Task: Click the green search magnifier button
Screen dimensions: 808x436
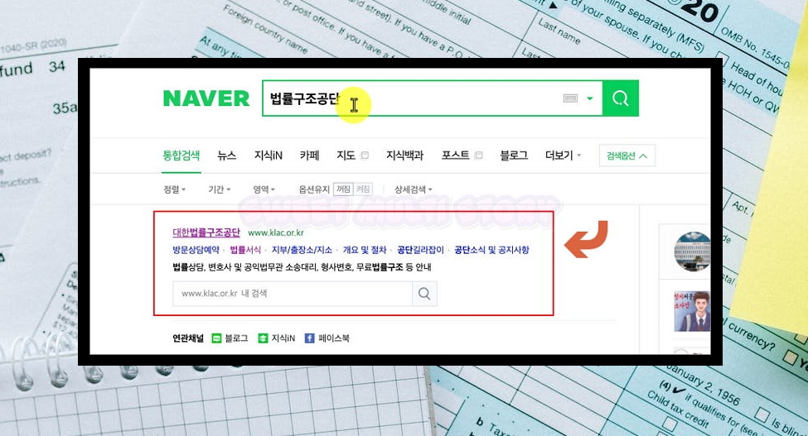Action: click(621, 98)
